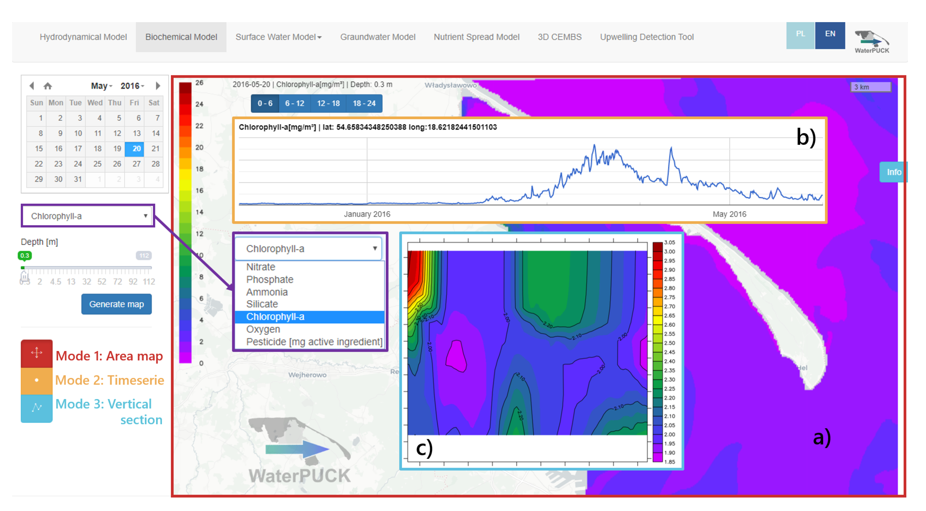Click the calendar home icon
Image resolution: width=926 pixels, height=511 pixels.
pyautogui.click(x=48, y=86)
